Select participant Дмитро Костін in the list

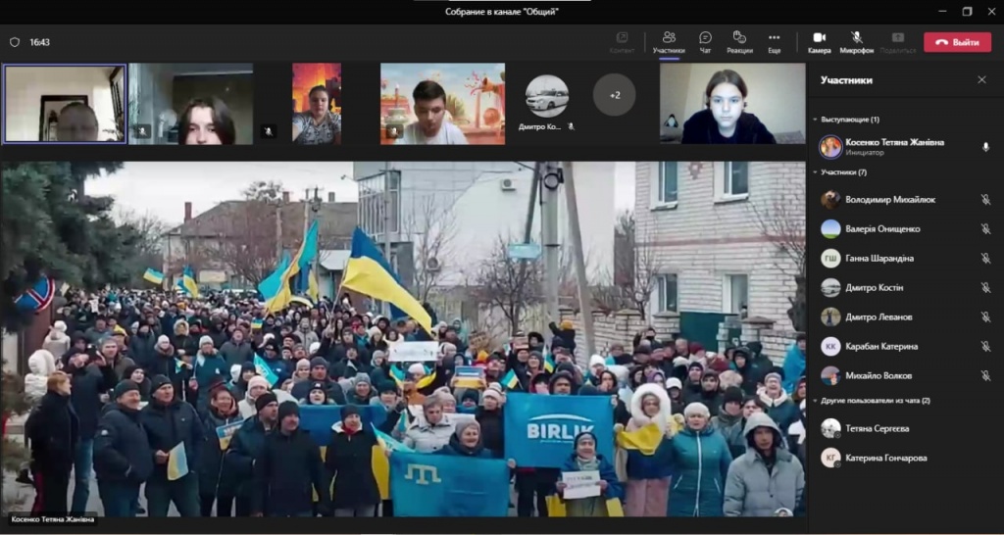pyautogui.click(x=874, y=288)
